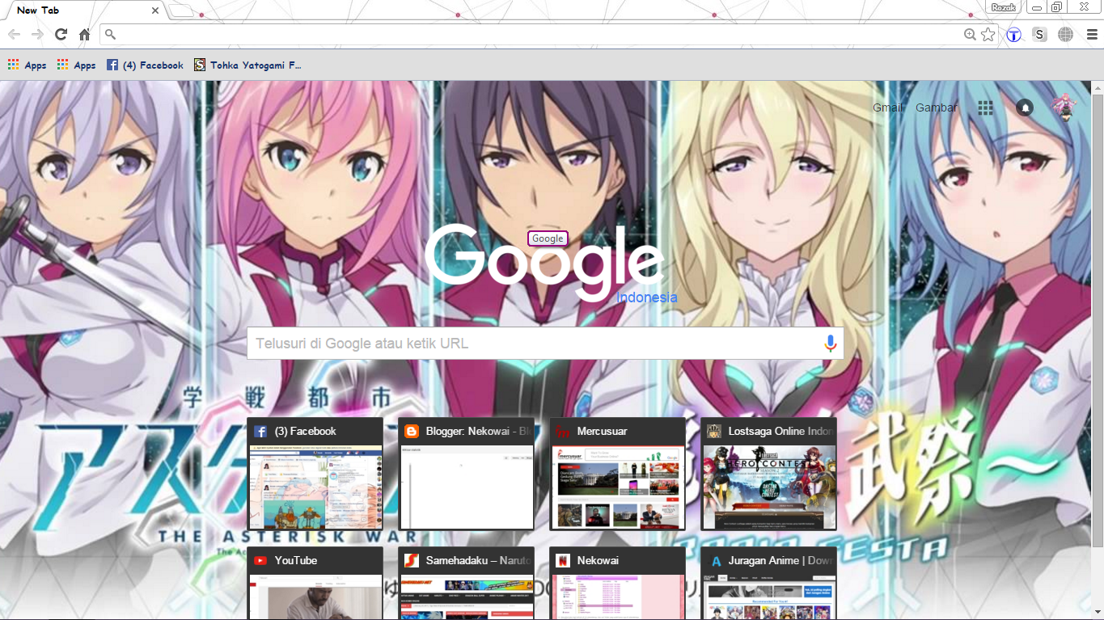Click the anime profile avatar
The height and width of the screenshot is (620, 1104).
pyautogui.click(x=1065, y=107)
